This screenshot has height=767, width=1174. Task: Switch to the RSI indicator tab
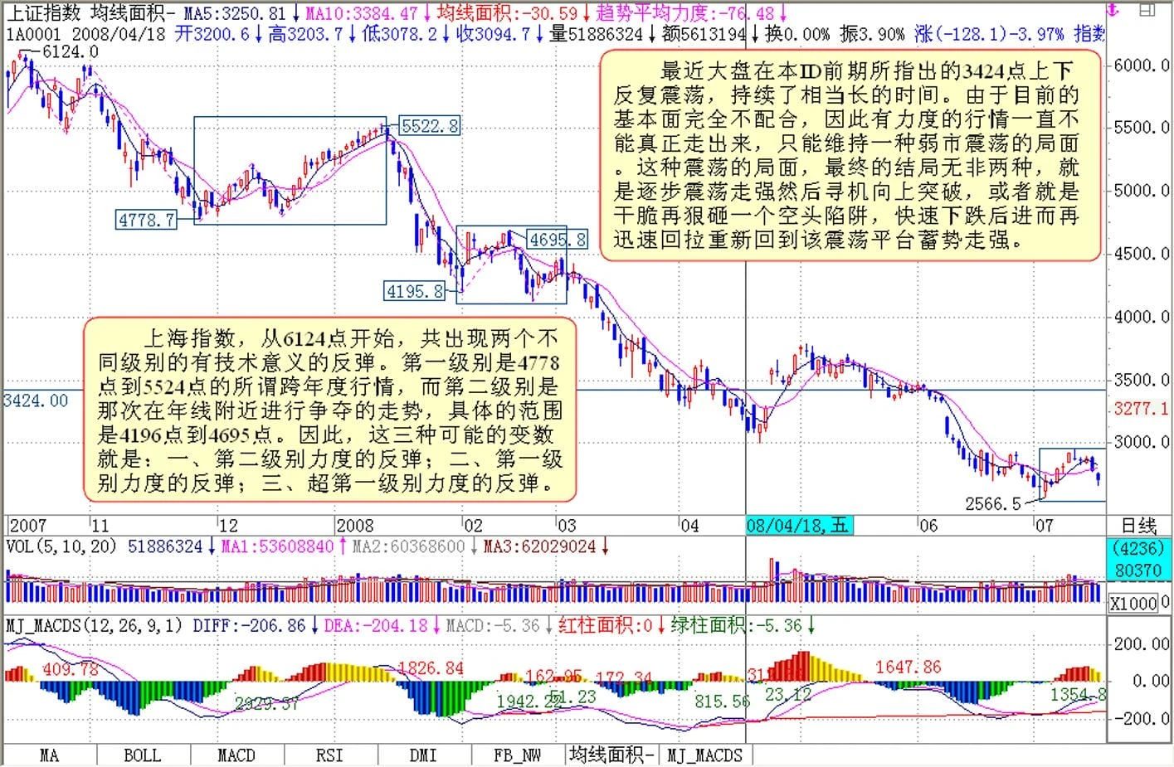click(329, 755)
